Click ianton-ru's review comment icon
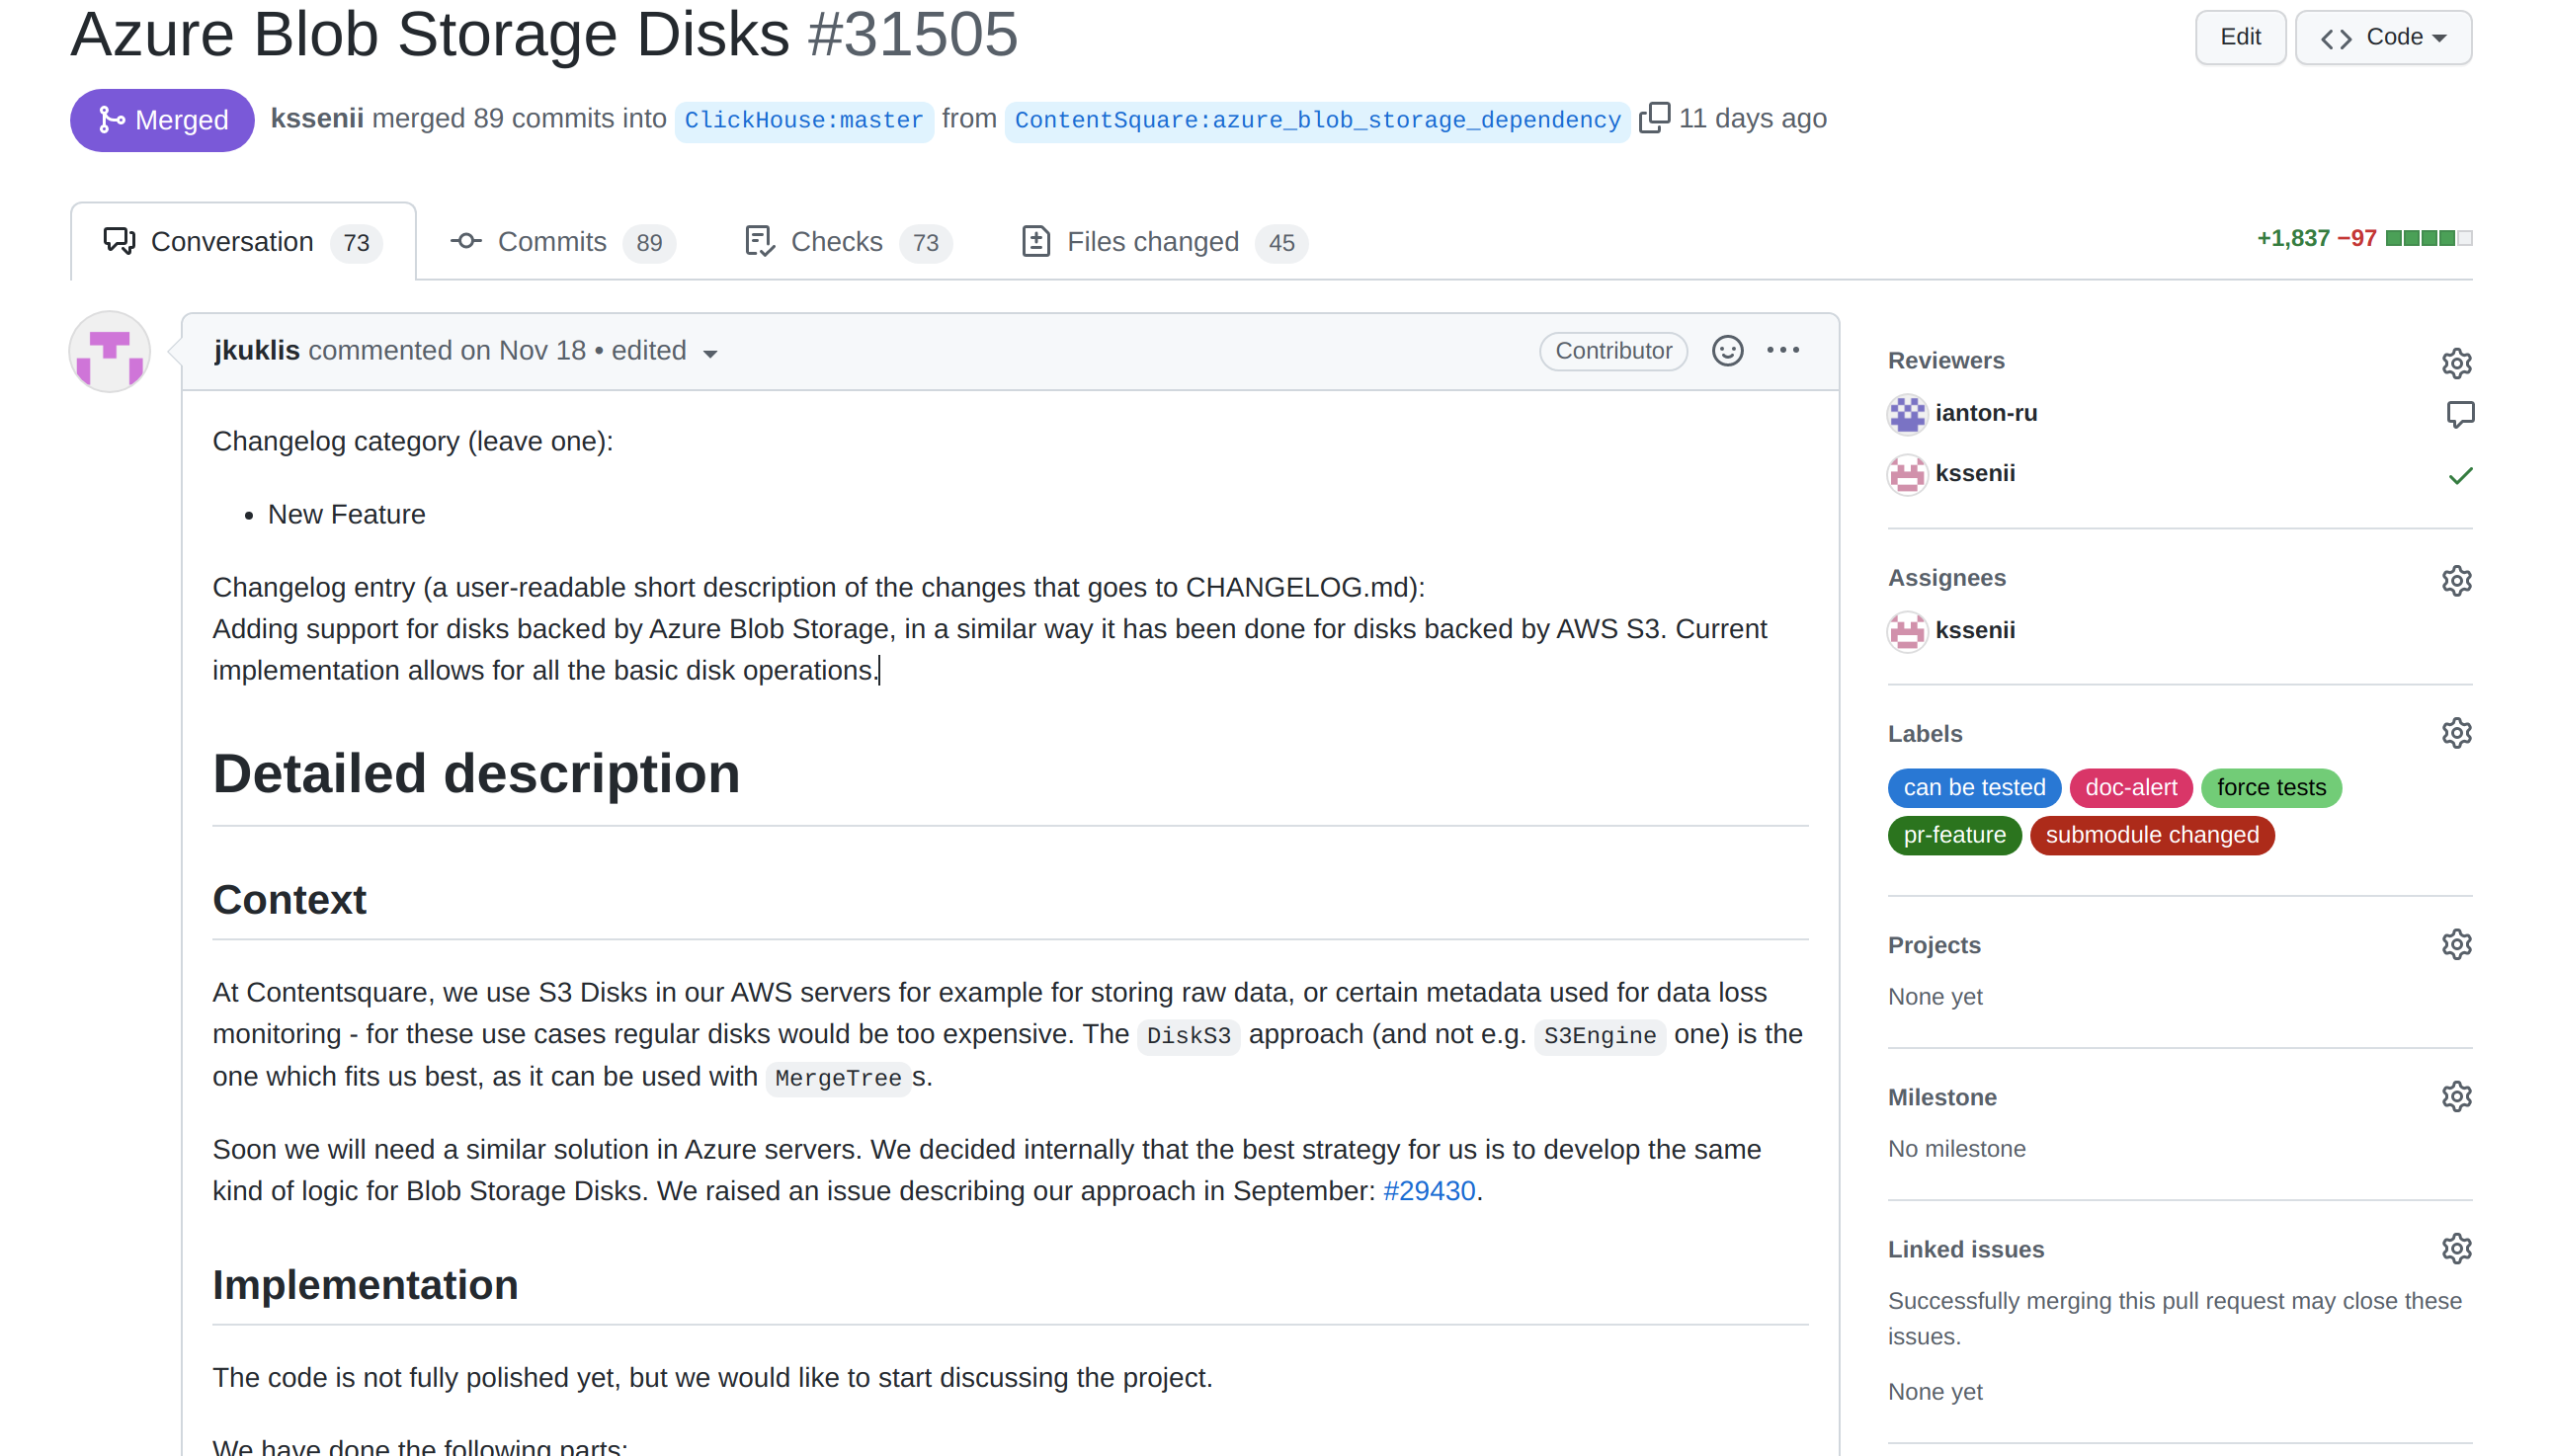 2459,413
